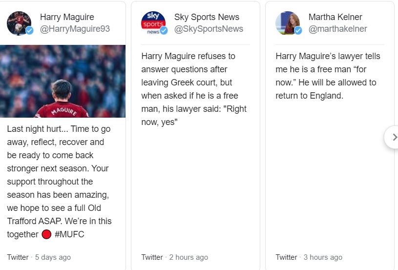Click verified badge on Sky Sports News avatar
This screenshot has height=270, width=398.
[164, 31]
